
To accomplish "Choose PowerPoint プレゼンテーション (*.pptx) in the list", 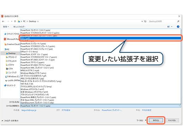I will point(101,30).
